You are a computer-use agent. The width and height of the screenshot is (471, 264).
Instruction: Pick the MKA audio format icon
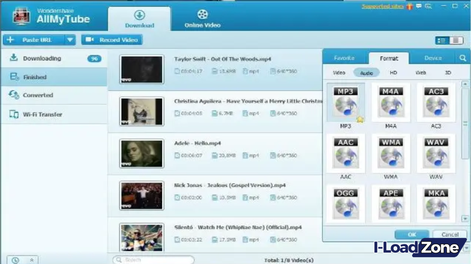(x=436, y=204)
